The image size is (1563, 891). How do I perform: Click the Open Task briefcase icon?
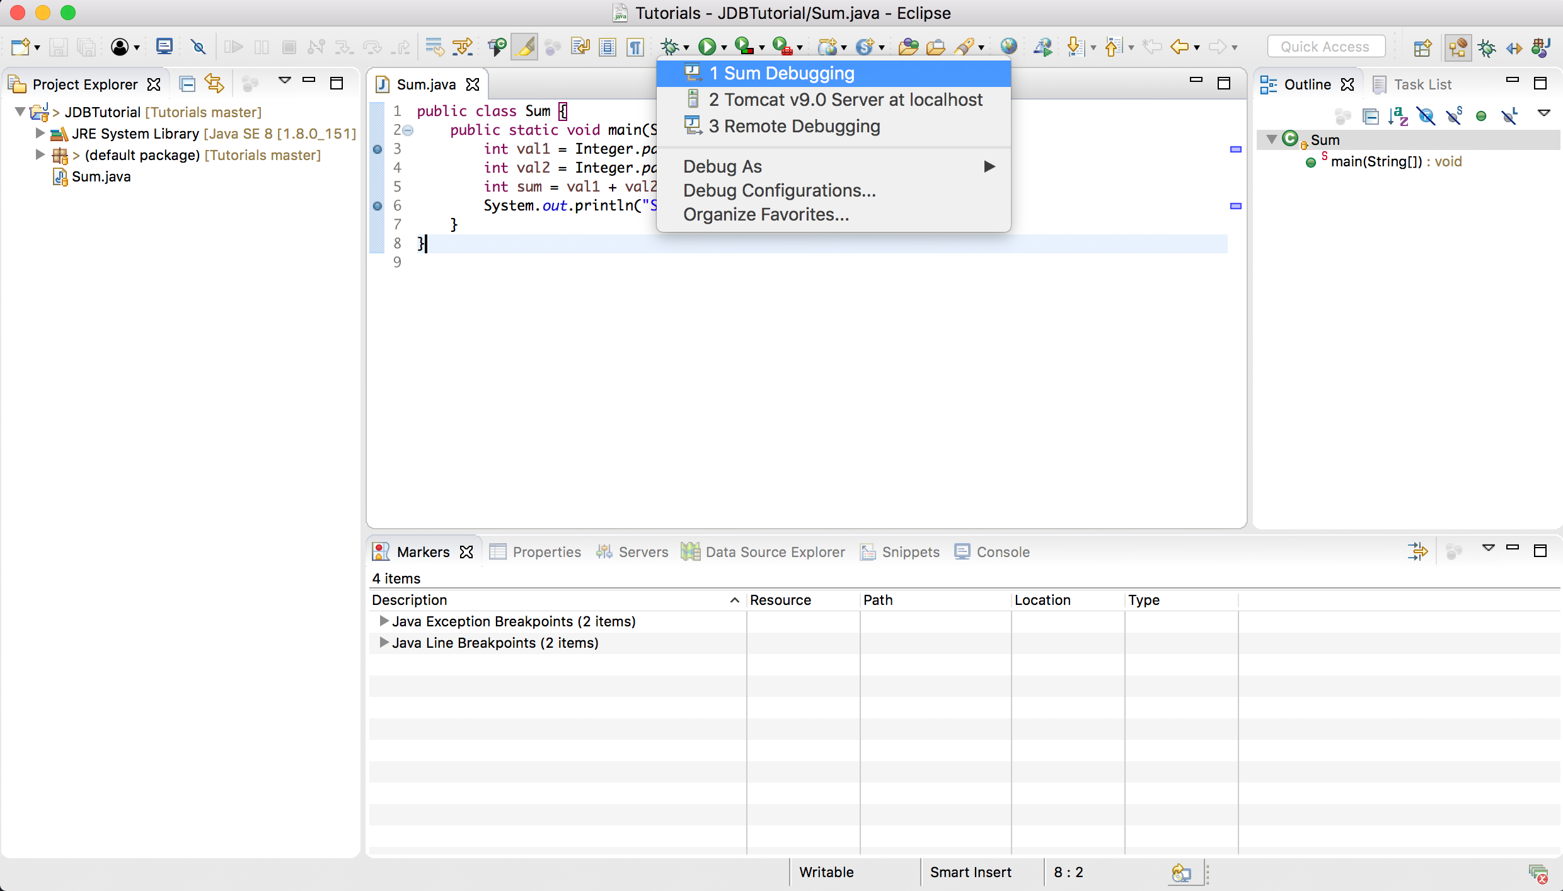[x=936, y=47]
